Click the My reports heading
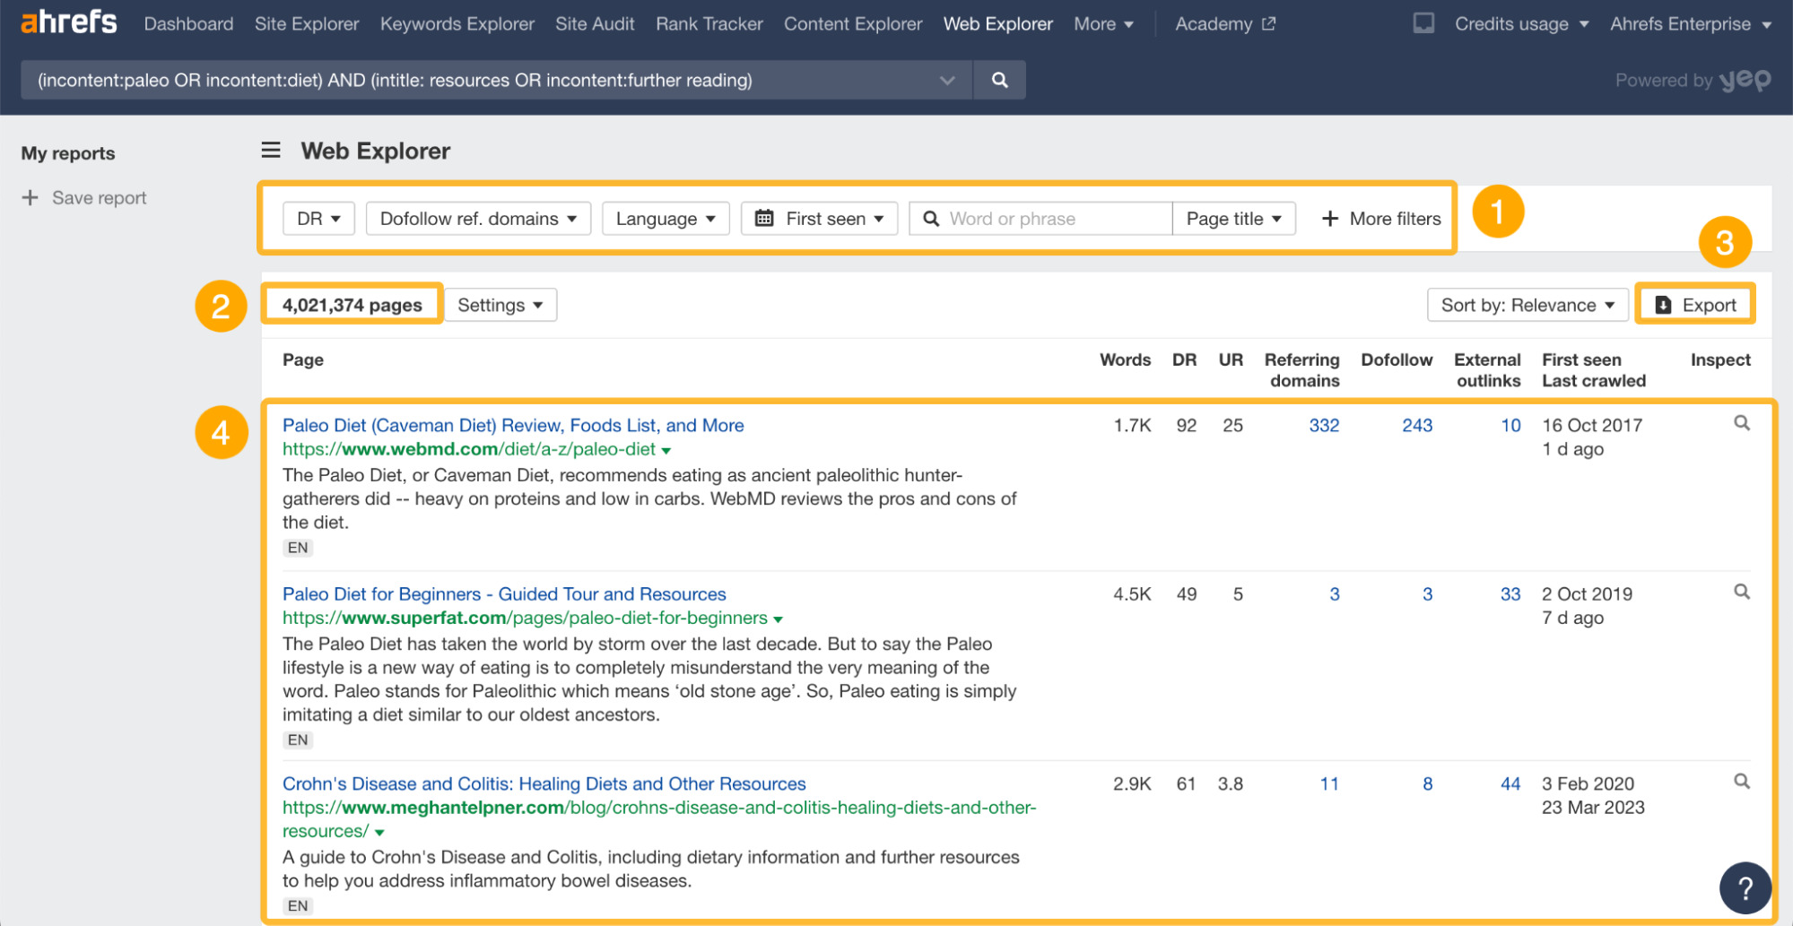Viewport: 1793px width, 926px height. click(x=68, y=152)
